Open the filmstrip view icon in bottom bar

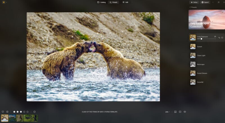tap(175, 112)
